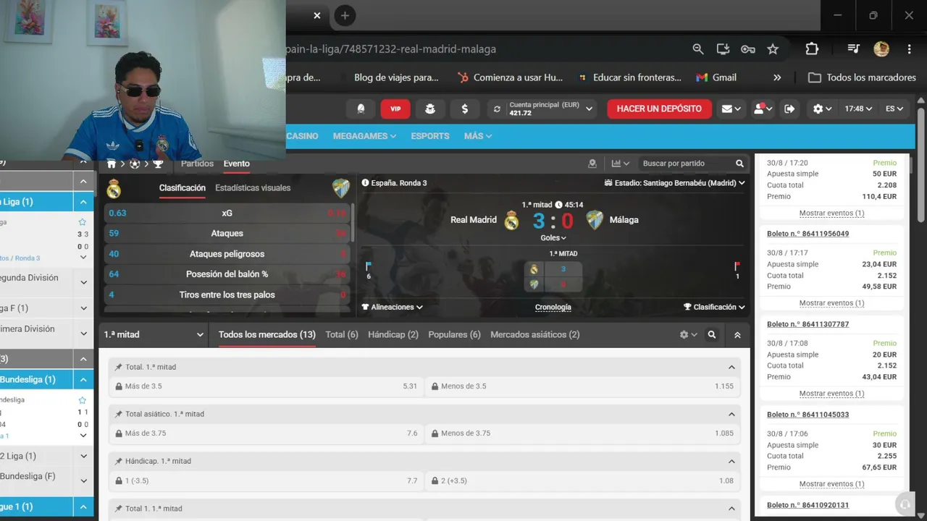Favorite the Bundesliga match with star
This screenshot has height=521, width=927.
pos(83,400)
